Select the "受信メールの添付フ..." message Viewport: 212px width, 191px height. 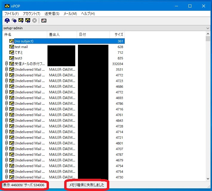(x=30, y=64)
